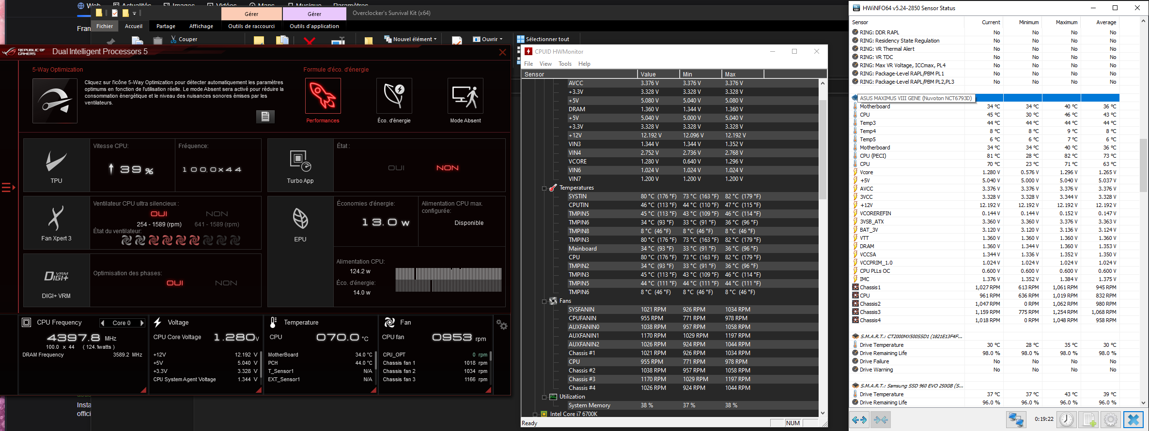The image size is (1149, 431).
Task: Open the TPU module tile
Action: pos(56,165)
